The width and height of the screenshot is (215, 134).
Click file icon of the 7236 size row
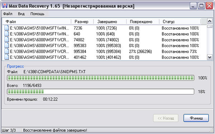click(x=6, y=28)
